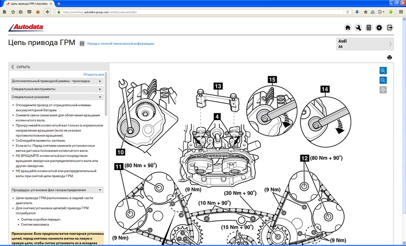Image resolution: width=406 pixels, height=246 pixels.
Task: Collapse the 'Специальные указания' section
Action: pos(56,96)
